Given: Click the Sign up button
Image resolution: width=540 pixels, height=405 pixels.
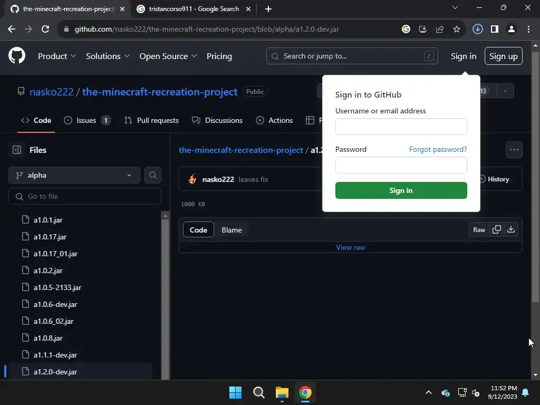Looking at the screenshot, I should point(503,56).
